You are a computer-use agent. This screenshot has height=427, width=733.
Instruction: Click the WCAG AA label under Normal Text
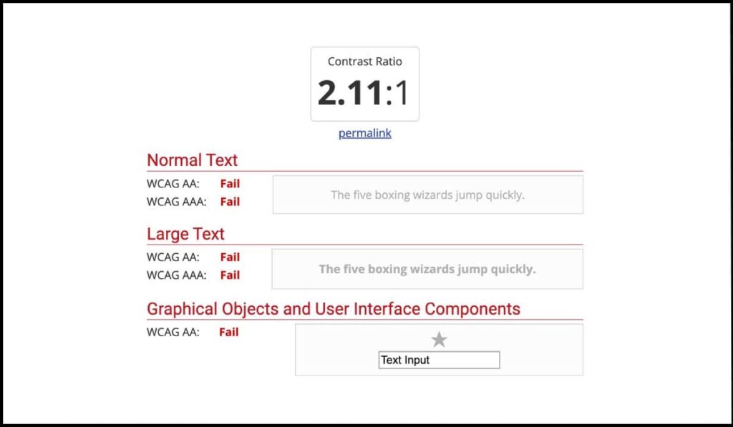pos(173,184)
